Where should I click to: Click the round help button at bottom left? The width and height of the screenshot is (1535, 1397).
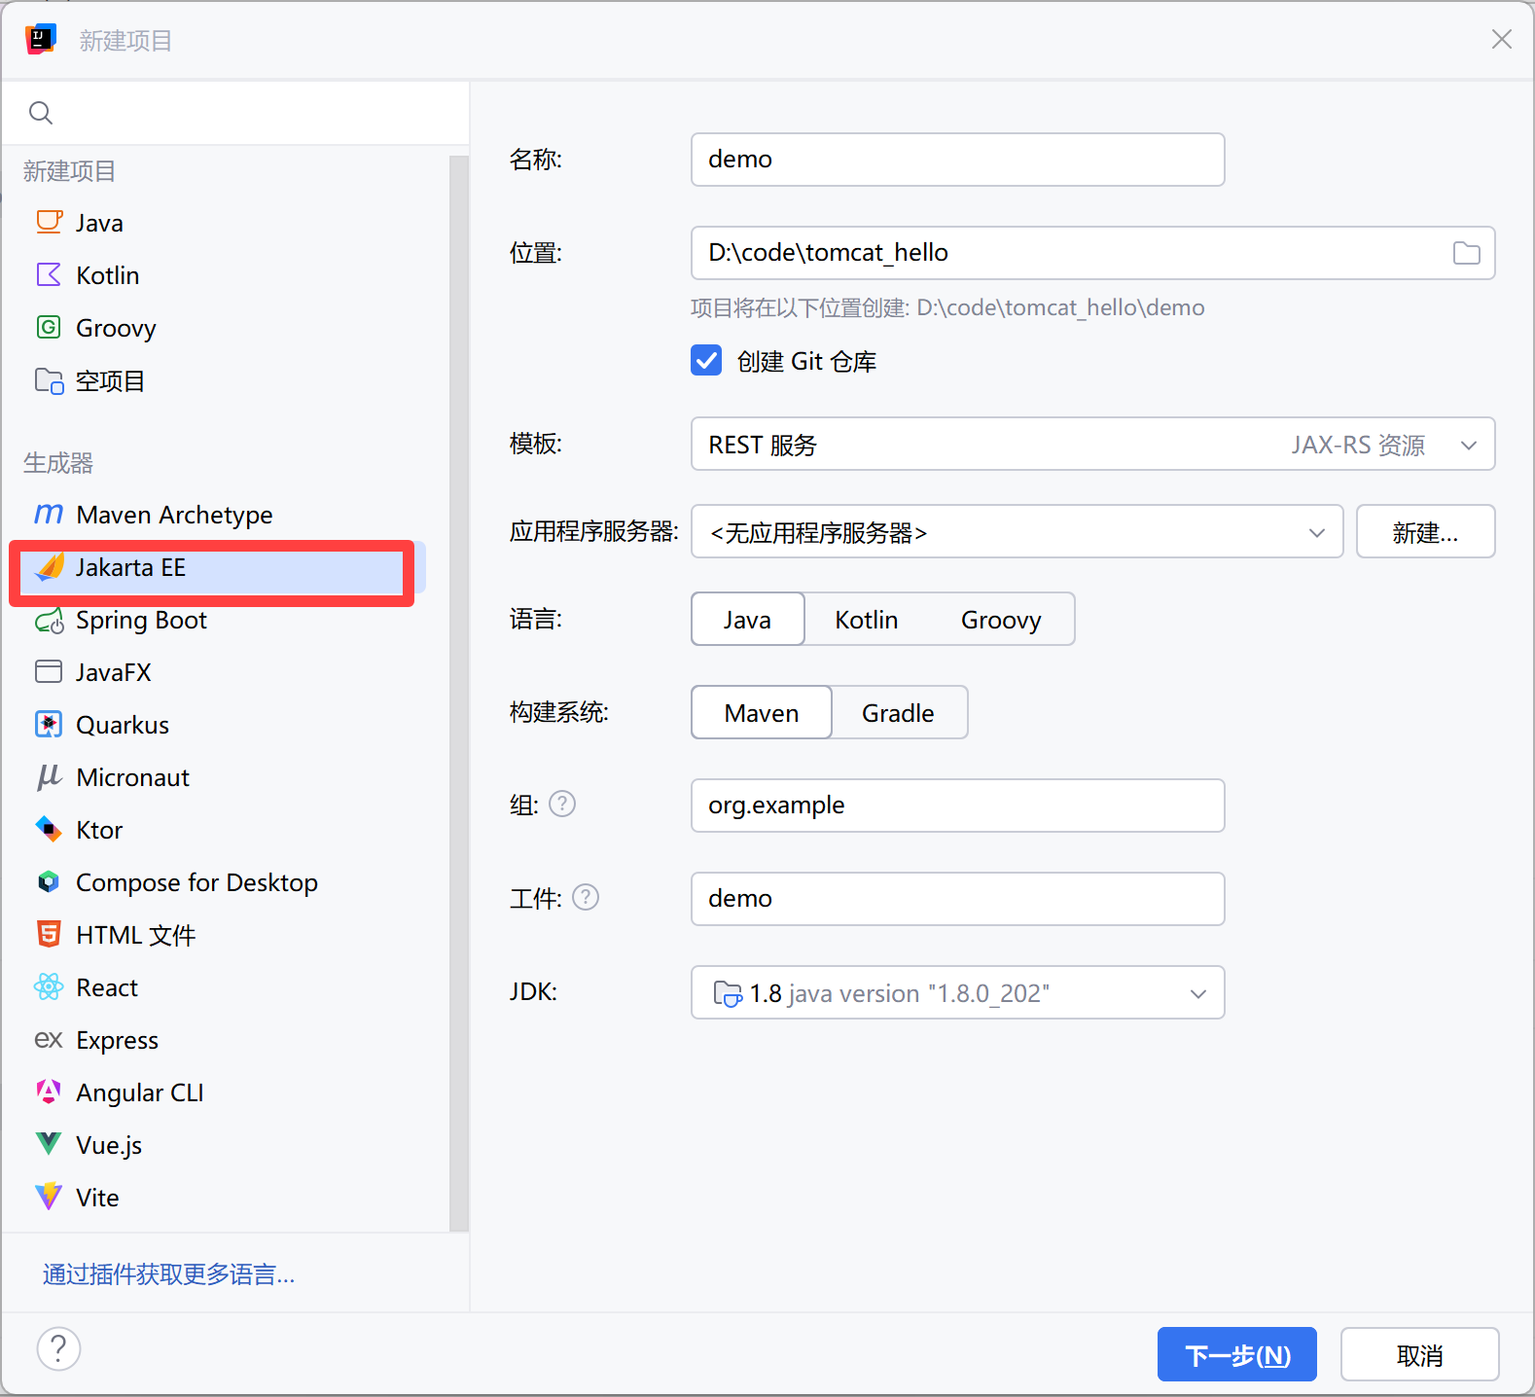58,1349
